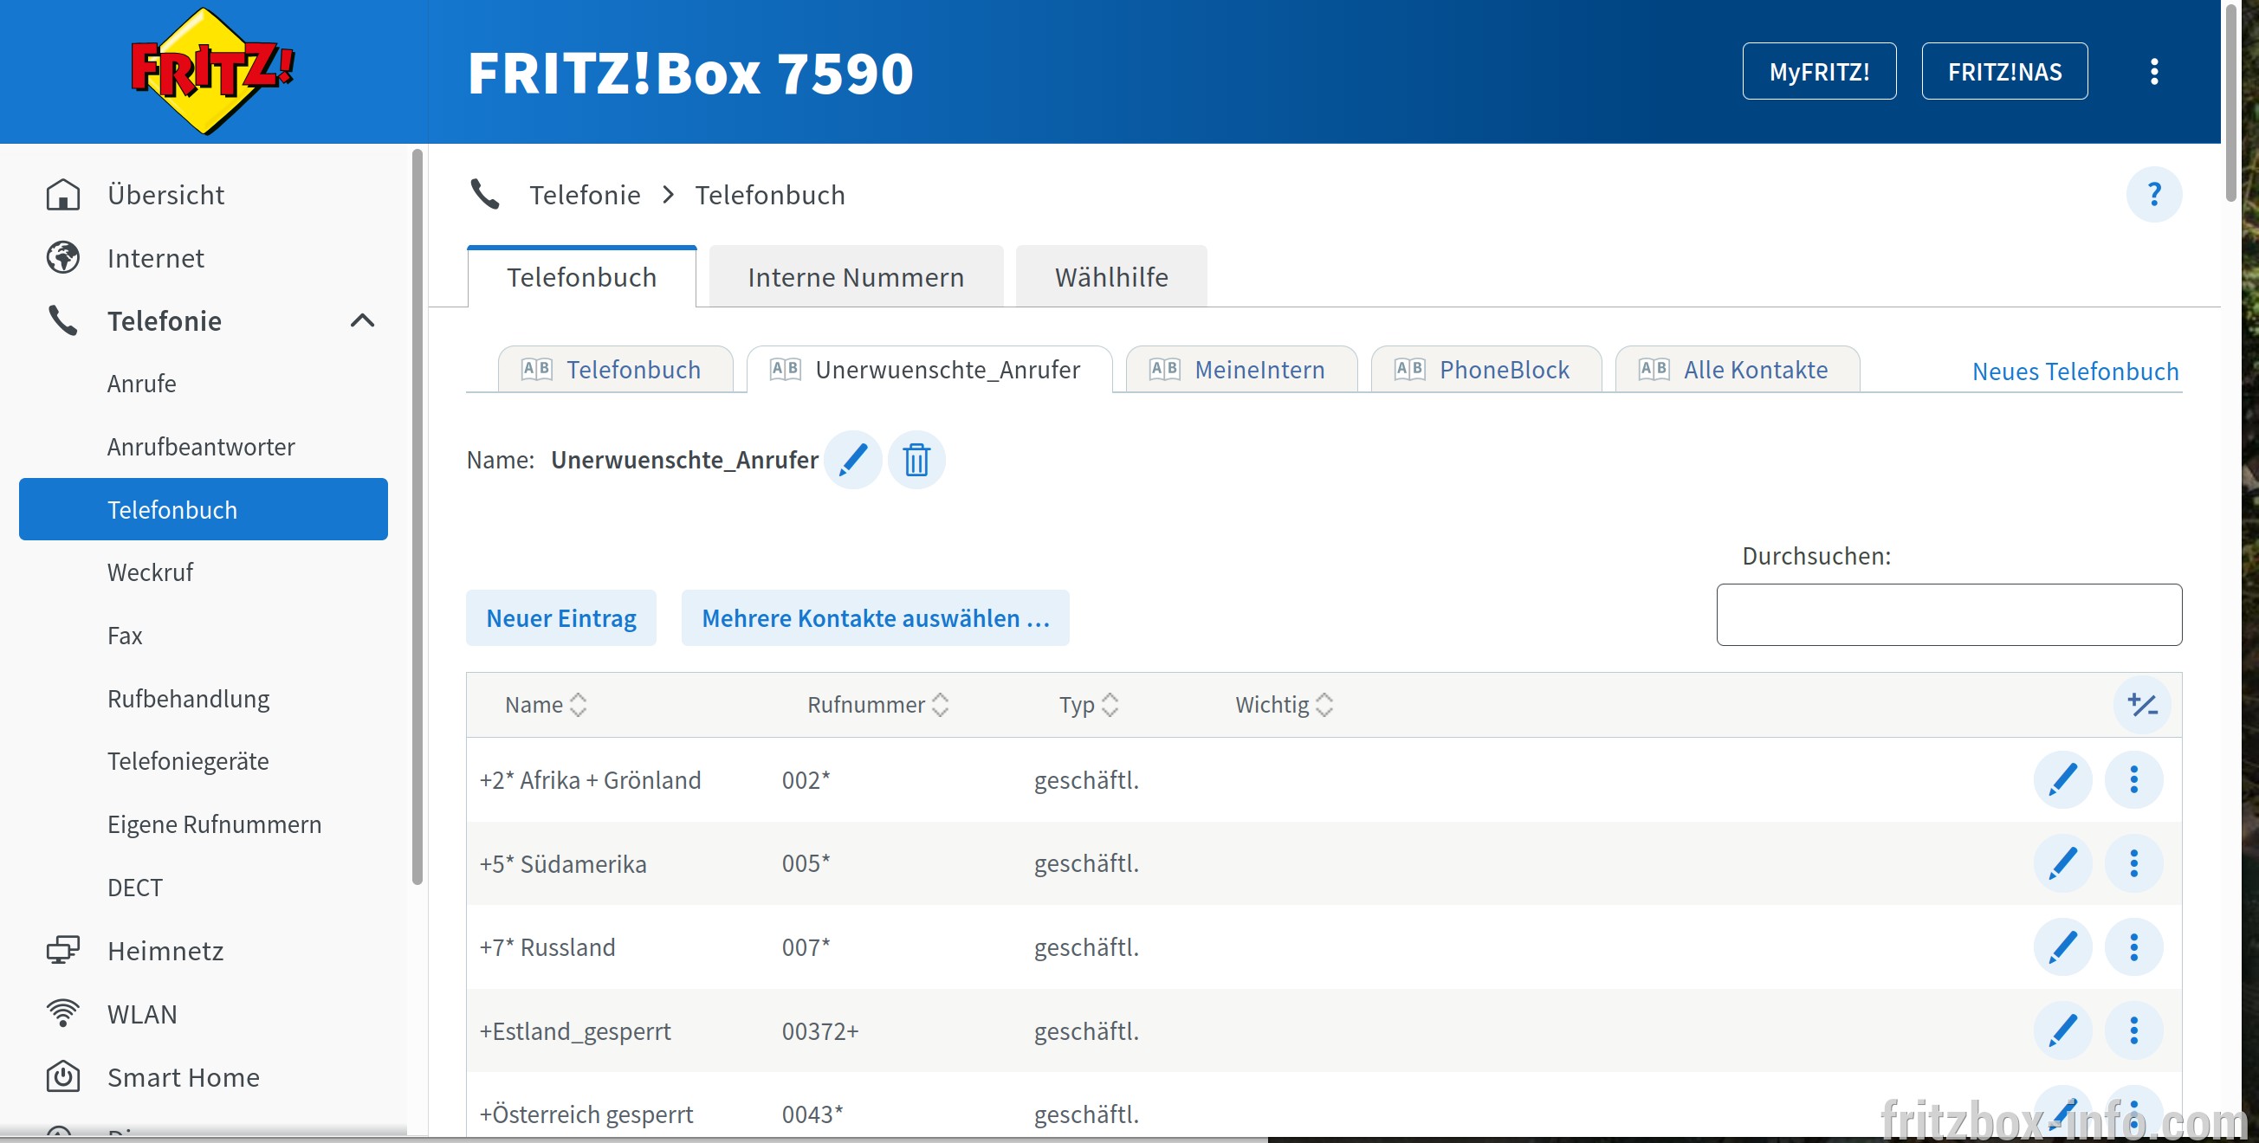Viewport: 2259px width, 1143px height.
Task: Edit the +2* Afrika + Grönland entry
Action: [2062, 779]
